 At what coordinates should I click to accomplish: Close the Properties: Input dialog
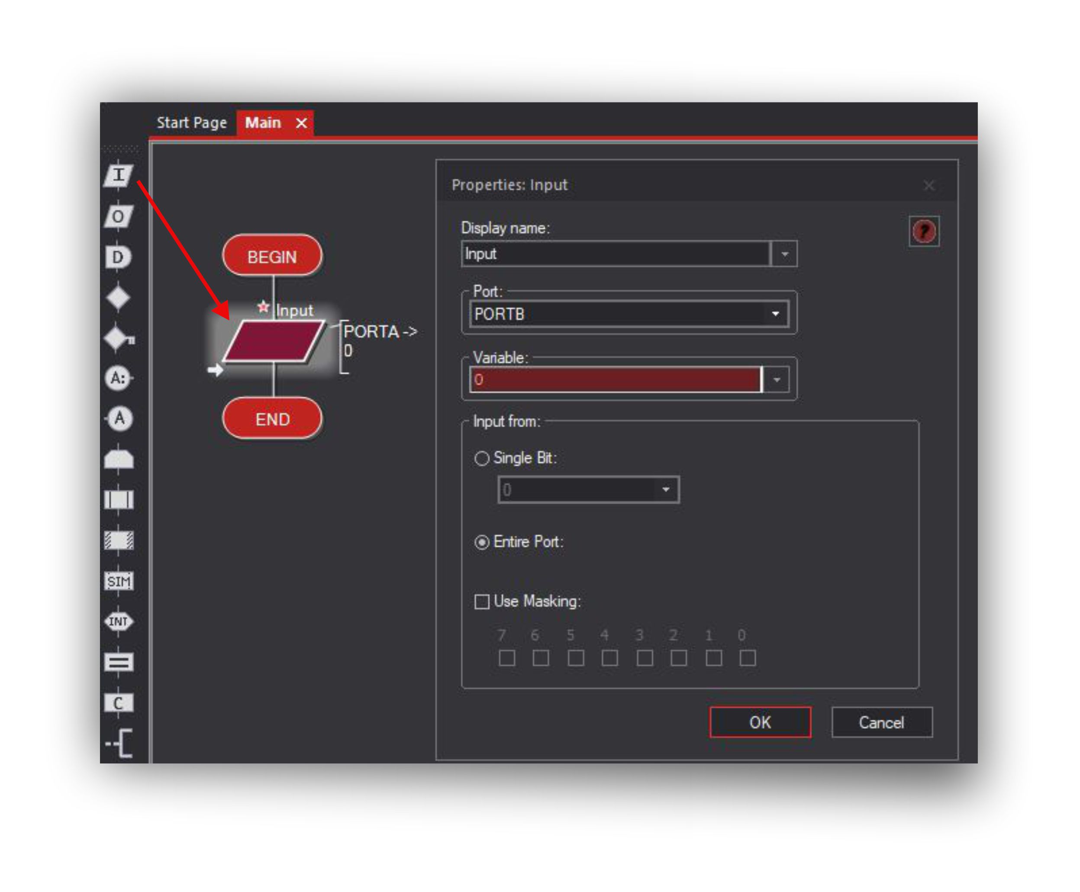929,186
